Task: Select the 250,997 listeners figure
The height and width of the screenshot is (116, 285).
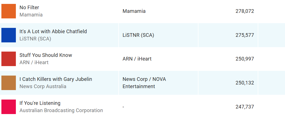Action: [244, 59]
